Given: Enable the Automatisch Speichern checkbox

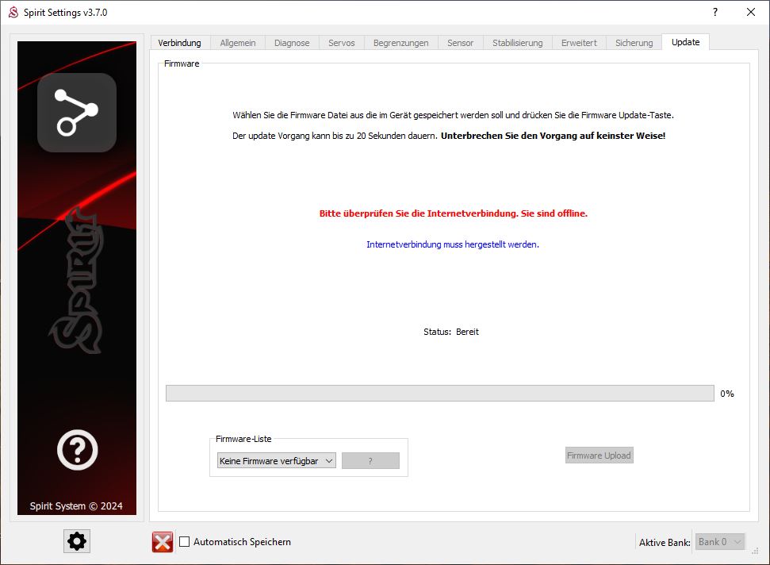Looking at the screenshot, I should point(185,542).
